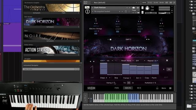Go to previous instrument arrow beside Dark Horizon
Image resolution: width=196 pixels, height=110 pixels.
(127, 8)
